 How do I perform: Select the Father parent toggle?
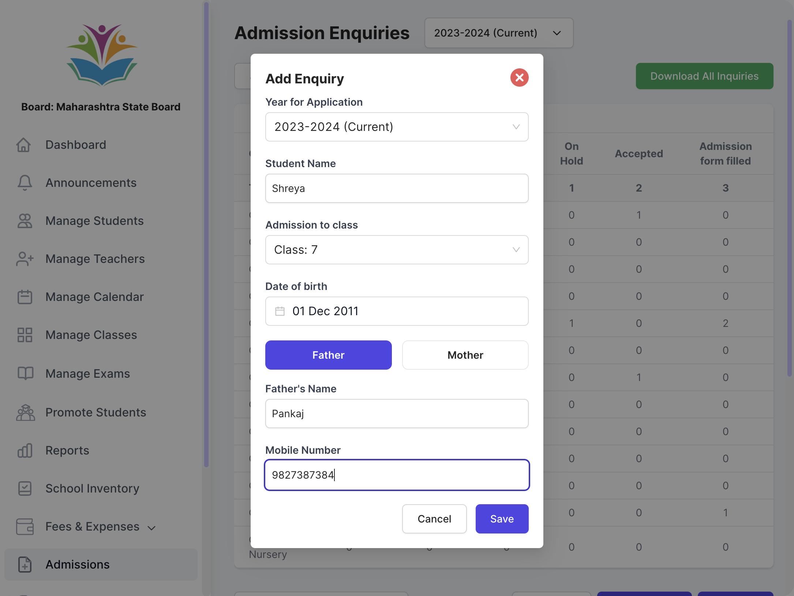point(329,355)
